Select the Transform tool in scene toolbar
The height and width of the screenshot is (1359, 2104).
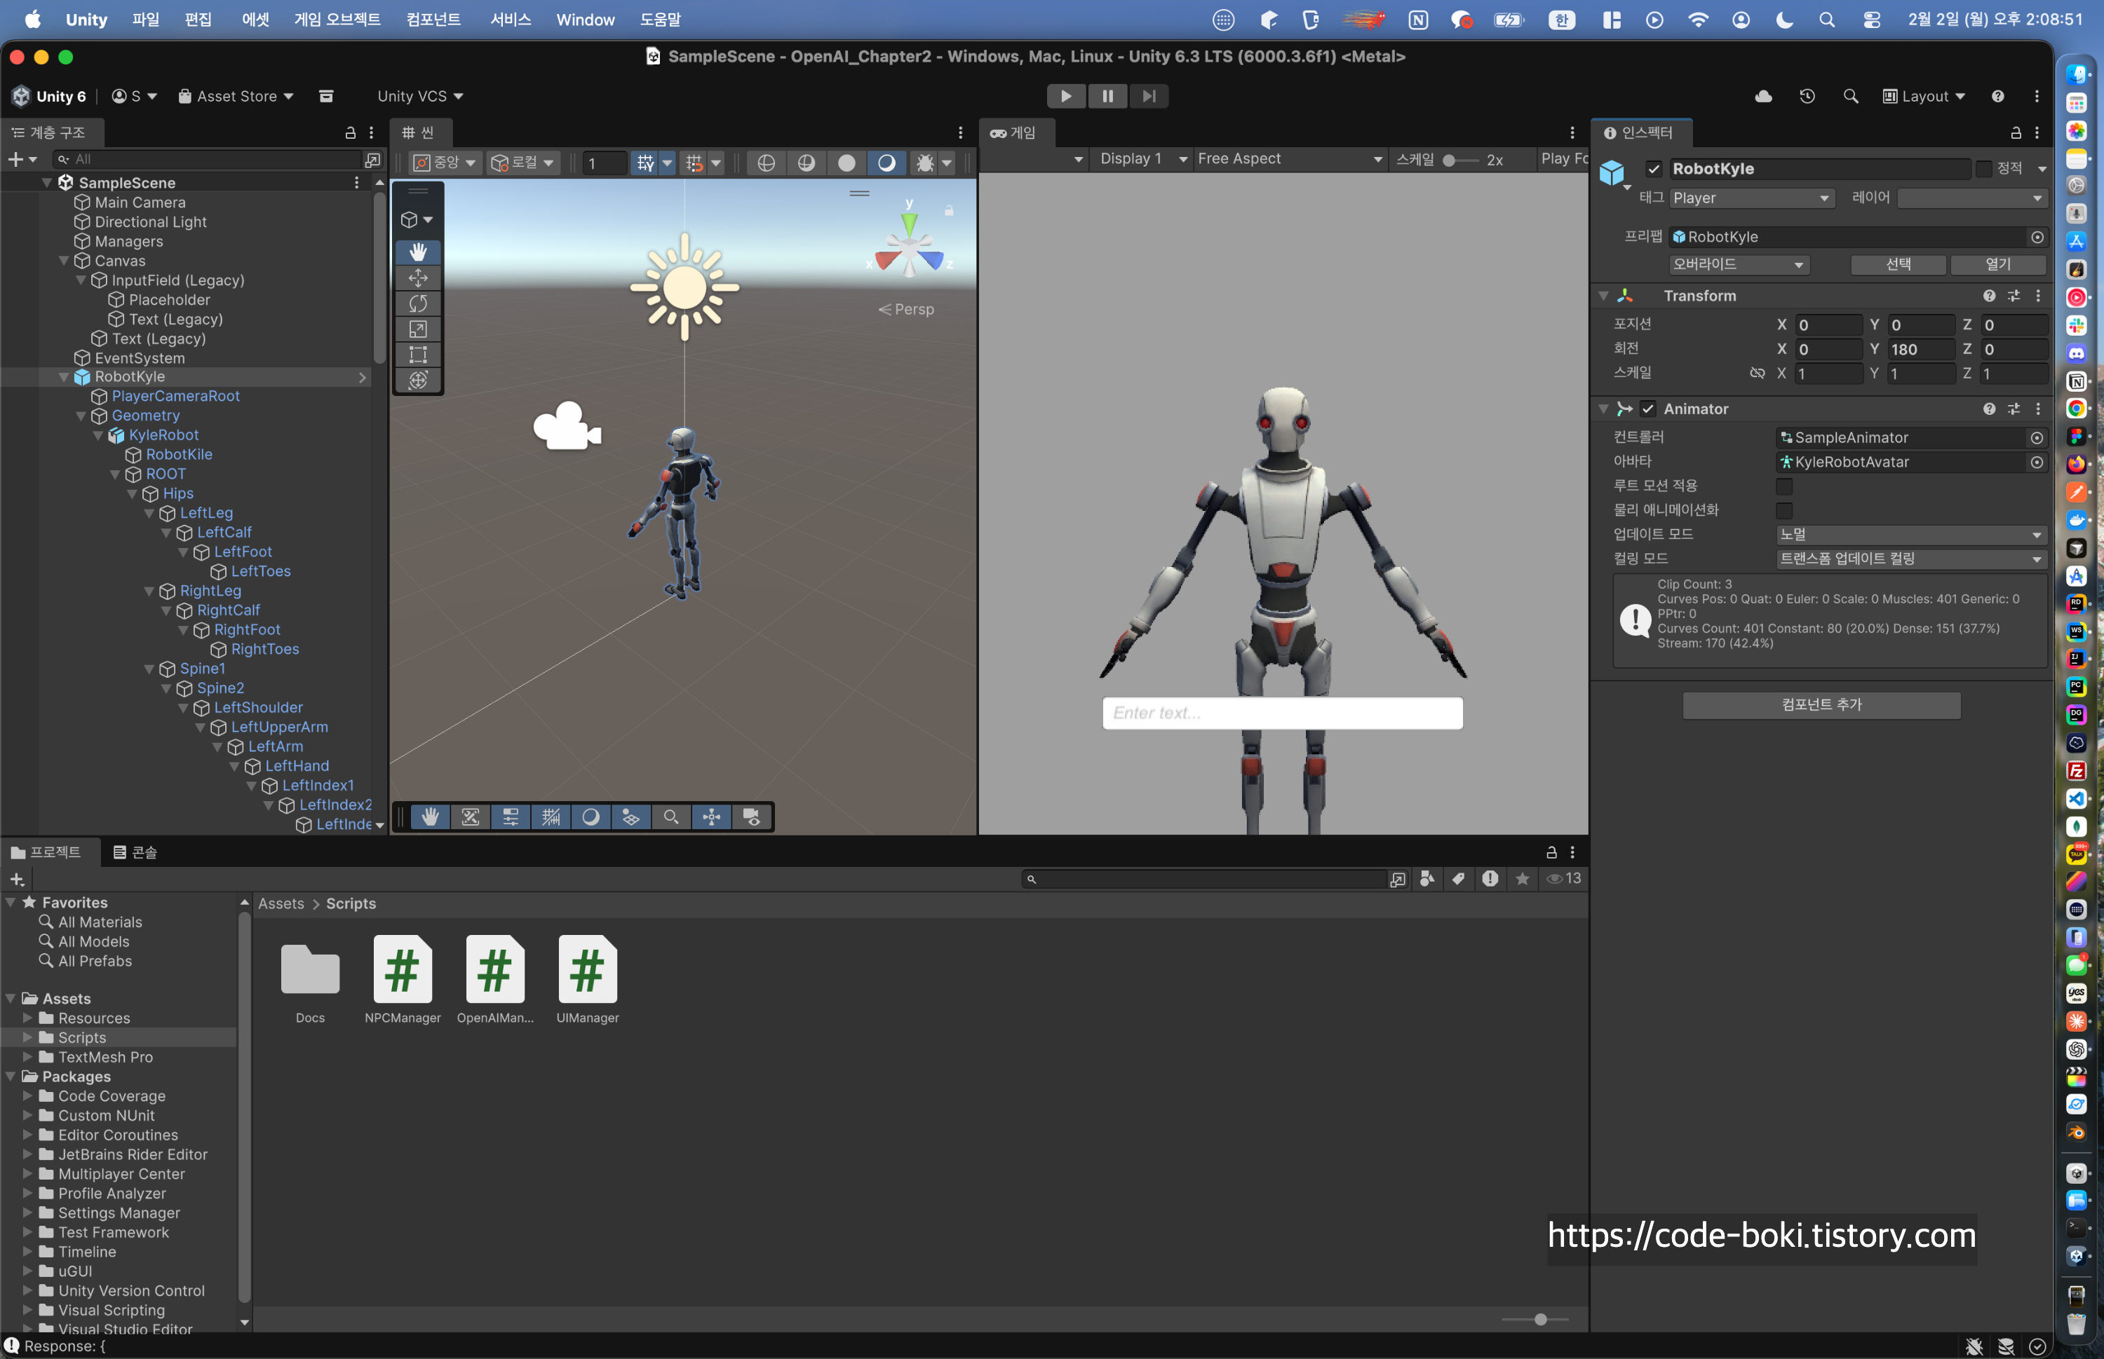point(417,381)
